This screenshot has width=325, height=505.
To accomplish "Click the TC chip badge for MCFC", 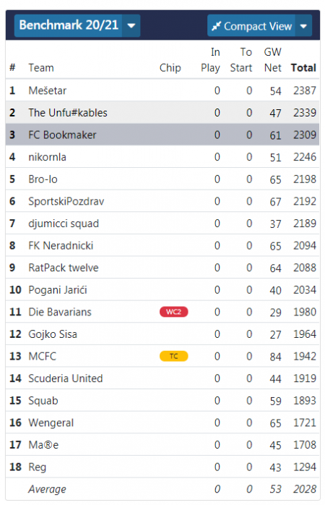I will tap(173, 356).
